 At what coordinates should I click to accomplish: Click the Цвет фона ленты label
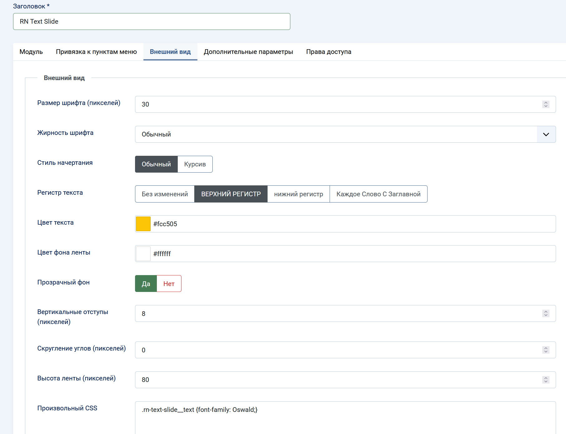pos(64,252)
